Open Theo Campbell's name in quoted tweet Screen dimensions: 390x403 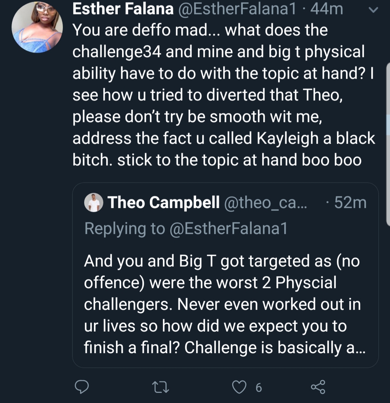[164, 202]
